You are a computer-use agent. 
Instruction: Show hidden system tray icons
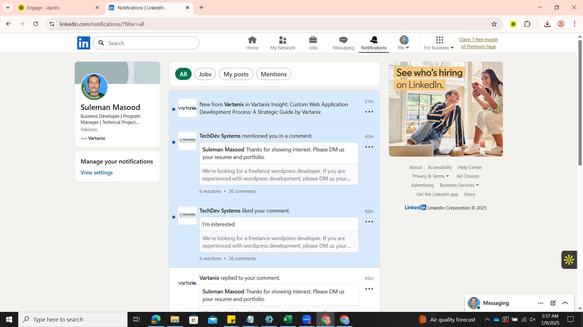click(x=487, y=319)
